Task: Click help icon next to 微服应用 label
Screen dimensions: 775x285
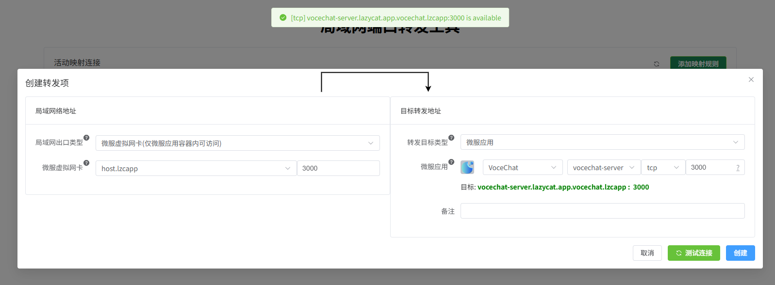Action: (x=451, y=162)
